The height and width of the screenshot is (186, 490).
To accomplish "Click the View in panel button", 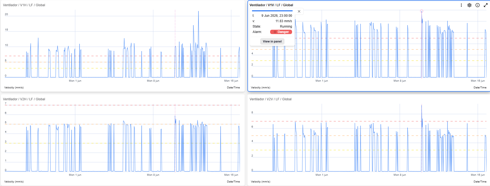I will click(x=272, y=41).
